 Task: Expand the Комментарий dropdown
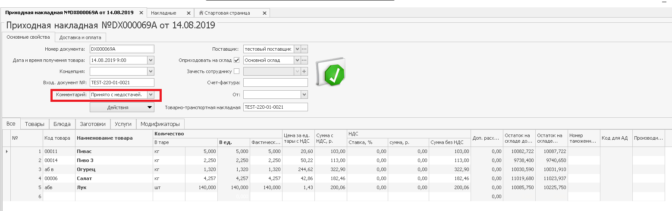point(150,95)
